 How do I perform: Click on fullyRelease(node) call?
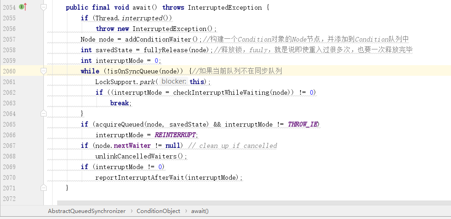[178, 50]
